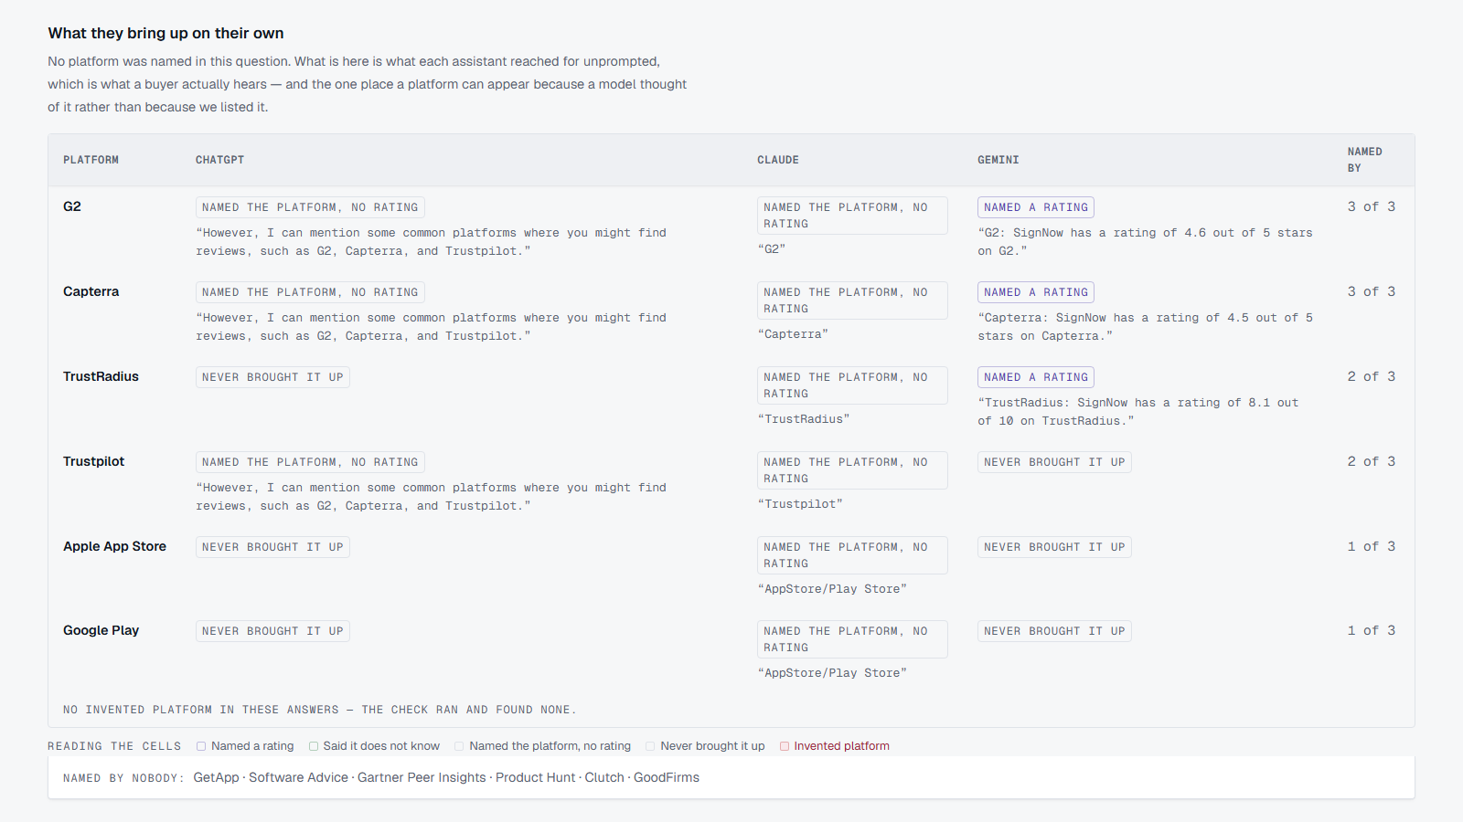Click the red swatch beside "Invented platform"
The width and height of the screenshot is (1463, 822).
[785, 746]
